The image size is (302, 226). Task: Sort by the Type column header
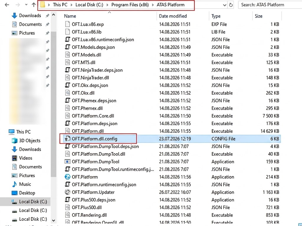pyautogui.click(x=216, y=16)
